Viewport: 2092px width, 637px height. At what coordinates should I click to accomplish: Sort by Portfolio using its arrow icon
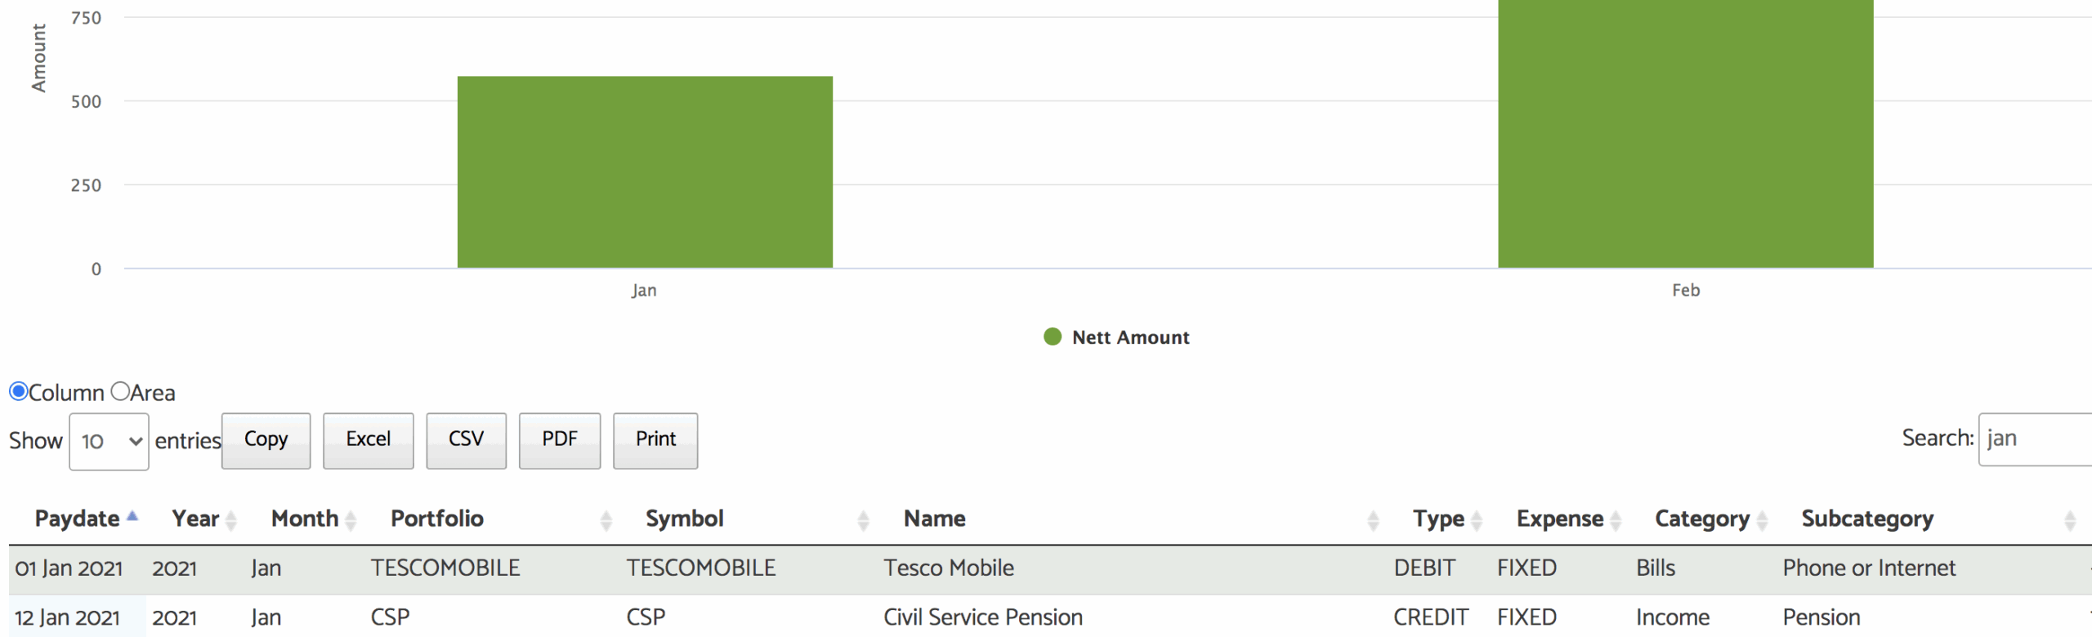[x=606, y=520]
